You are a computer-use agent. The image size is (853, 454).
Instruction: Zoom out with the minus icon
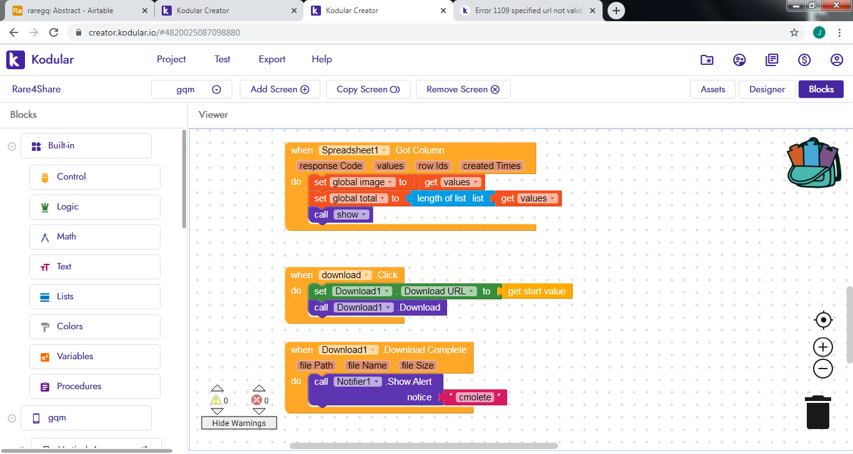click(x=824, y=369)
